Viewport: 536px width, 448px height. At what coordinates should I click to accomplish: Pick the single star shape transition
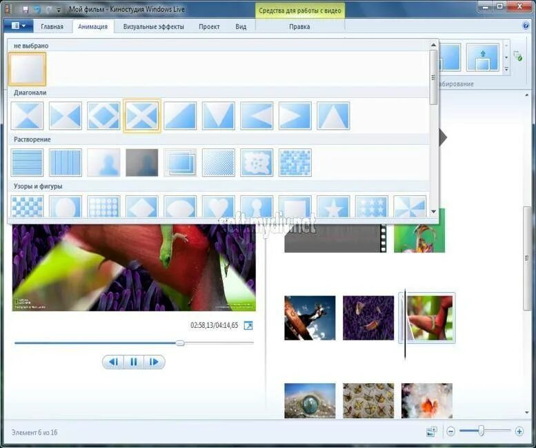(x=333, y=206)
